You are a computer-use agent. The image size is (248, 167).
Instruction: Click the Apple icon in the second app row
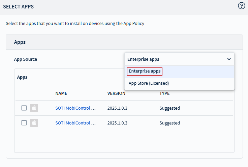pyautogui.click(x=34, y=123)
